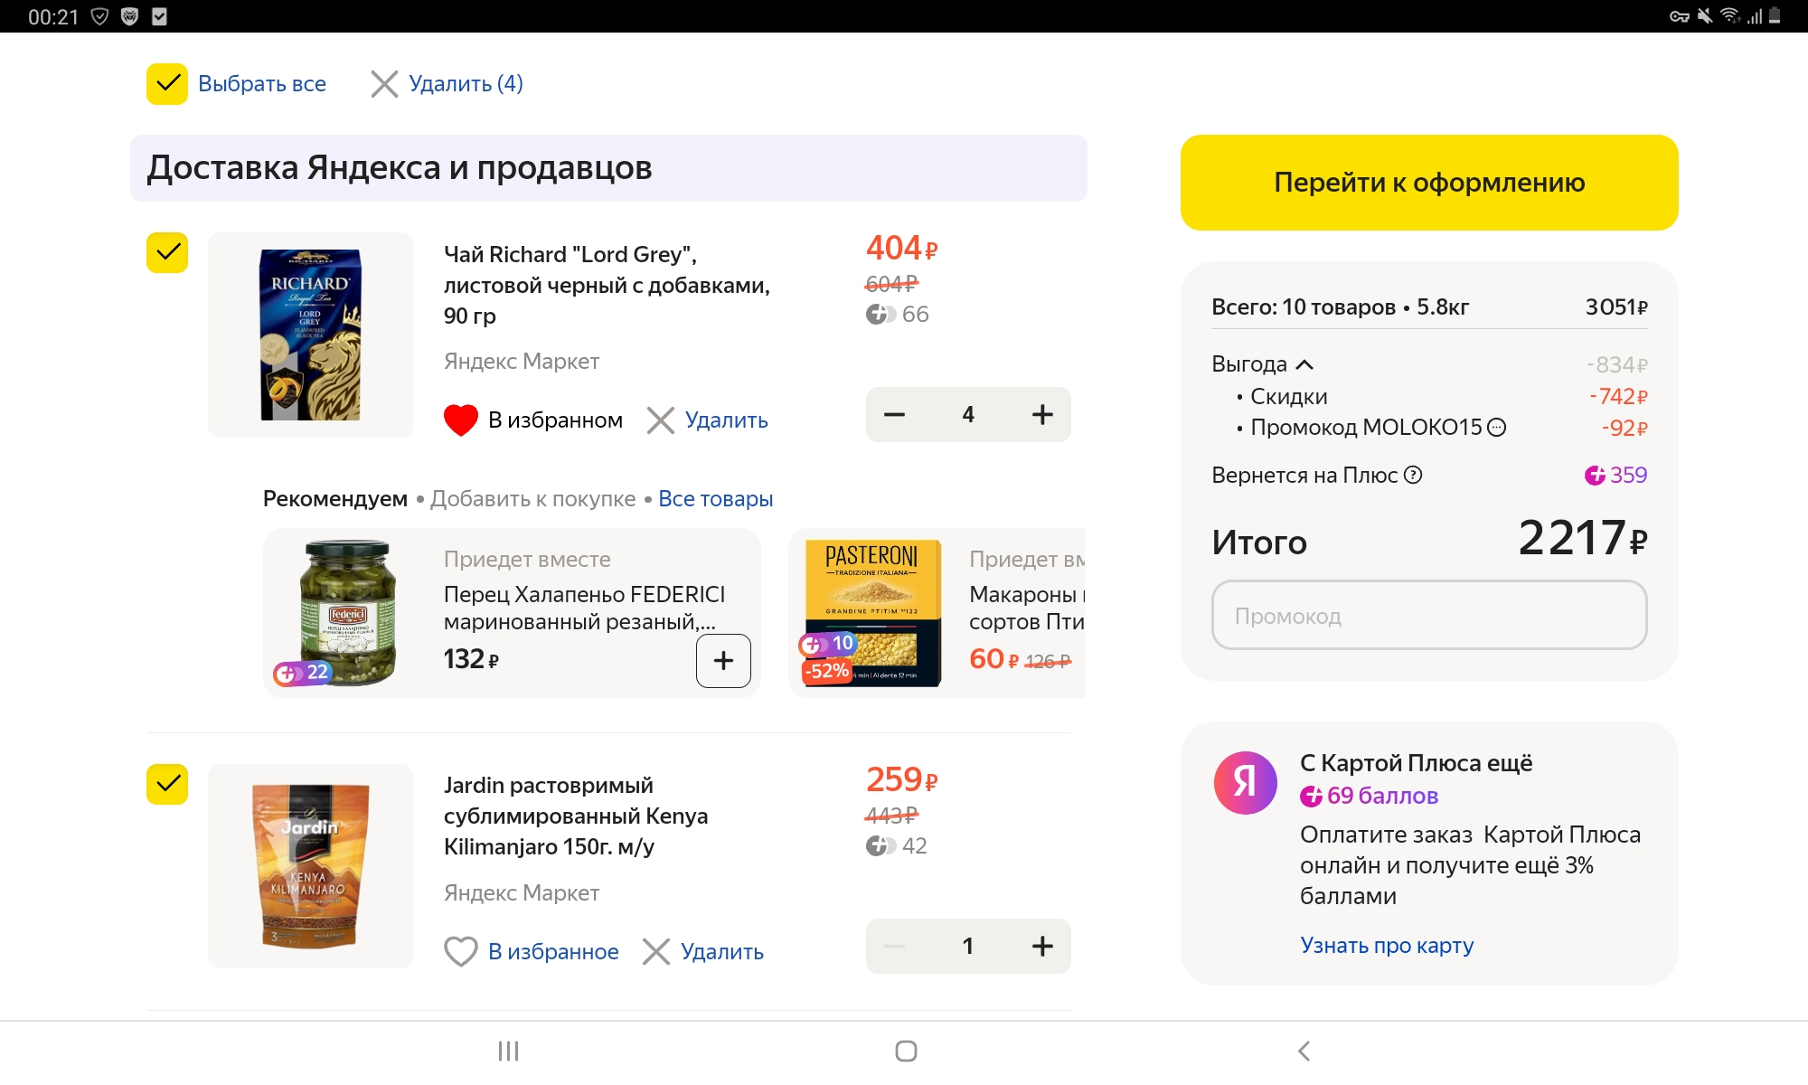Add FEDERICI jalapeño pepper to cart with plus
Viewport: 1808px width, 1085px height.
tap(723, 661)
